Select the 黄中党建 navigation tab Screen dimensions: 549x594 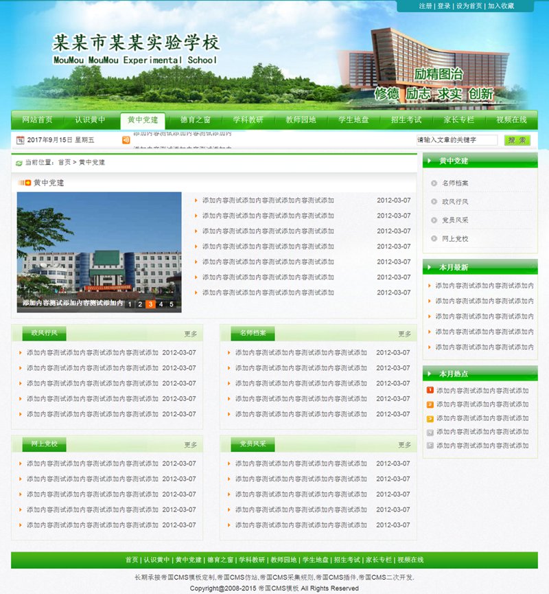coord(142,120)
